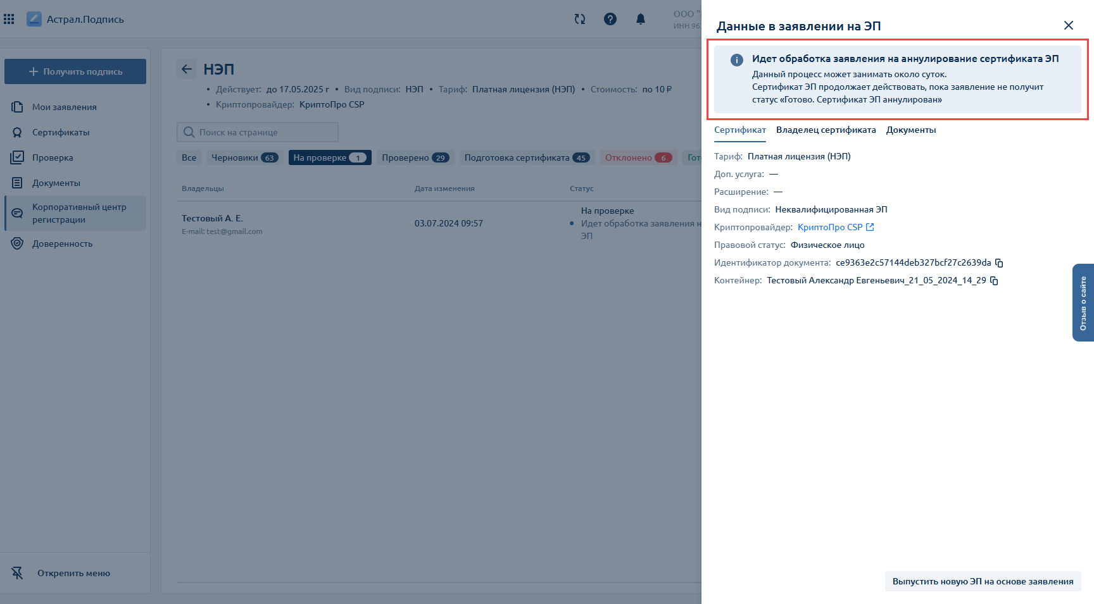
Task: Click Выпустить новую ЭП на основе заявления
Action: 983,581
